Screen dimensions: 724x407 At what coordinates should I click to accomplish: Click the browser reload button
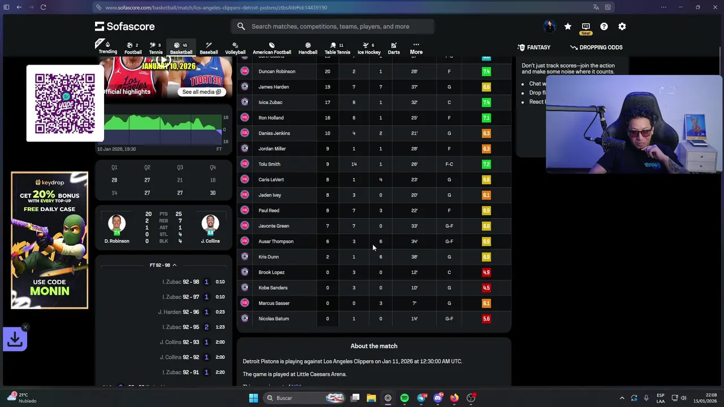click(43, 7)
